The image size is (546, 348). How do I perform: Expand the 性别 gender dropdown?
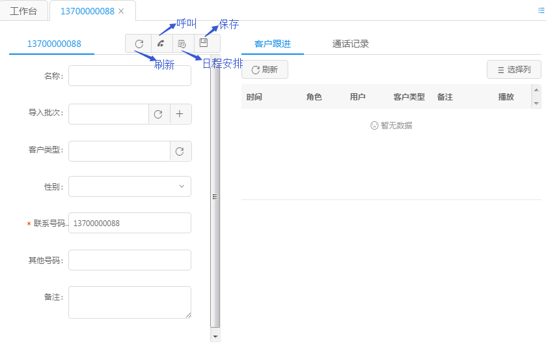[130, 186]
